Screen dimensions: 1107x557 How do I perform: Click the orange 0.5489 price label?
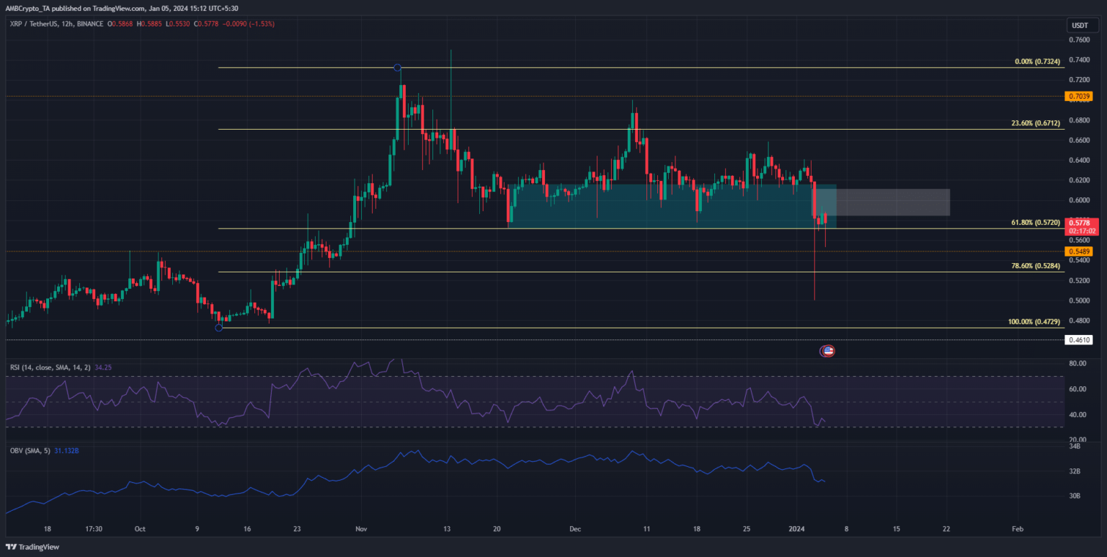[1078, 251]
